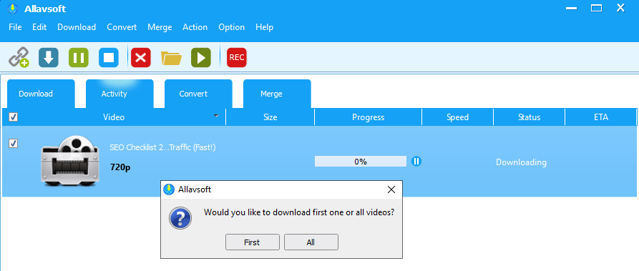Image resolution: width=639 pixels, height=271 pixels.
Task: Close the Allavsoft dialog box
Action: click(391, 189)
